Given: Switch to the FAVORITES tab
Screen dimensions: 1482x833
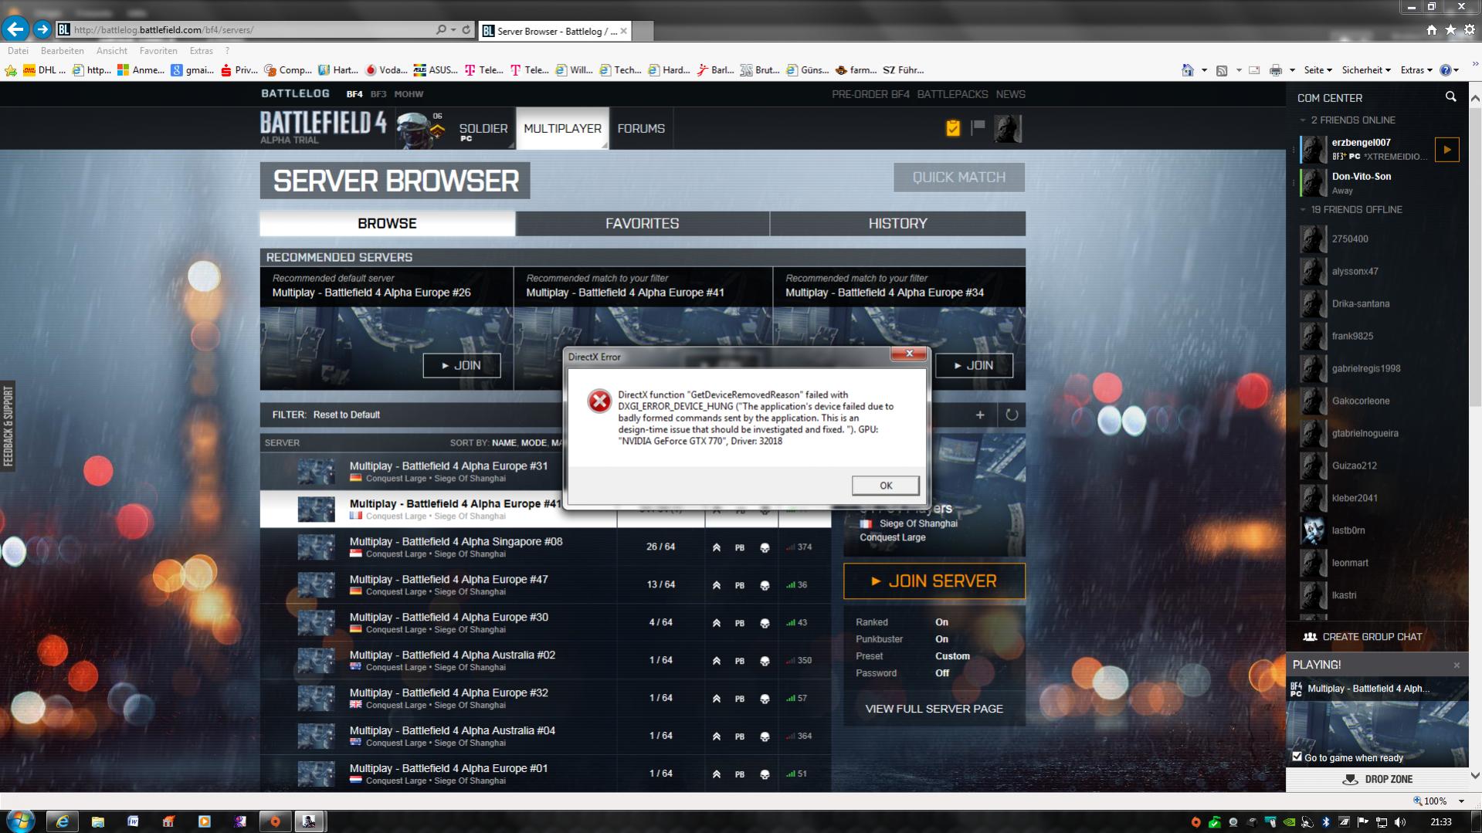Looking at the screenshot, I should tap(642, 223).
